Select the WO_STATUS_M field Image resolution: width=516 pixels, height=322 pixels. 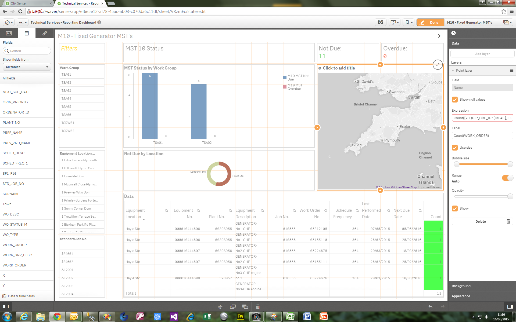click(x=27, y=225)
